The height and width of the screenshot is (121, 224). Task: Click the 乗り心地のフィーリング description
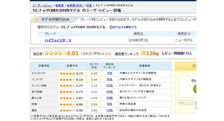pos(133,98)
